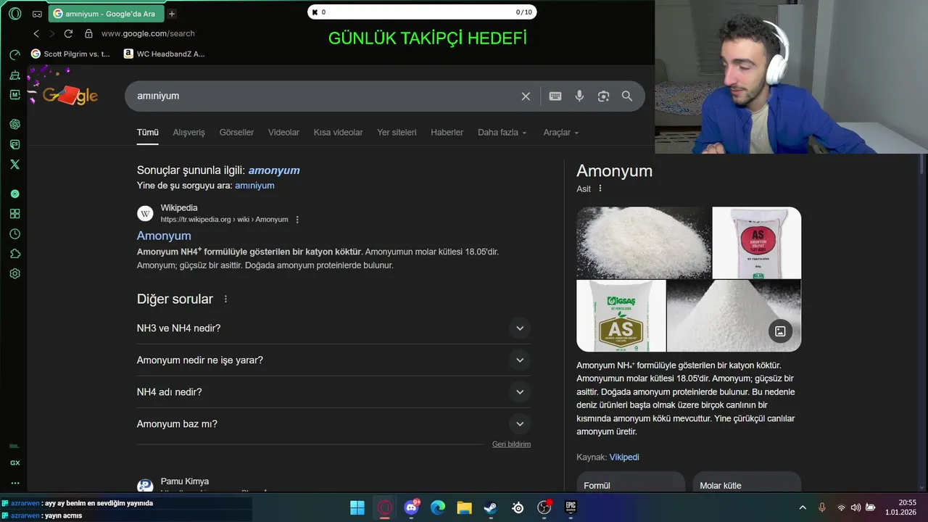Click the magnifier search submit icon
The height and width of the screenshot is (522, 928).
pos(627,96)
